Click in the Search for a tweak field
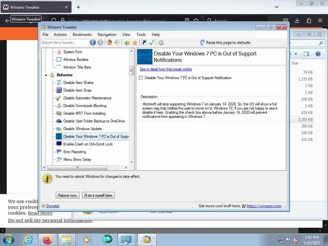The width and height of the screenshot is (328, 246). pyautogui.click(x=64, y=43)
